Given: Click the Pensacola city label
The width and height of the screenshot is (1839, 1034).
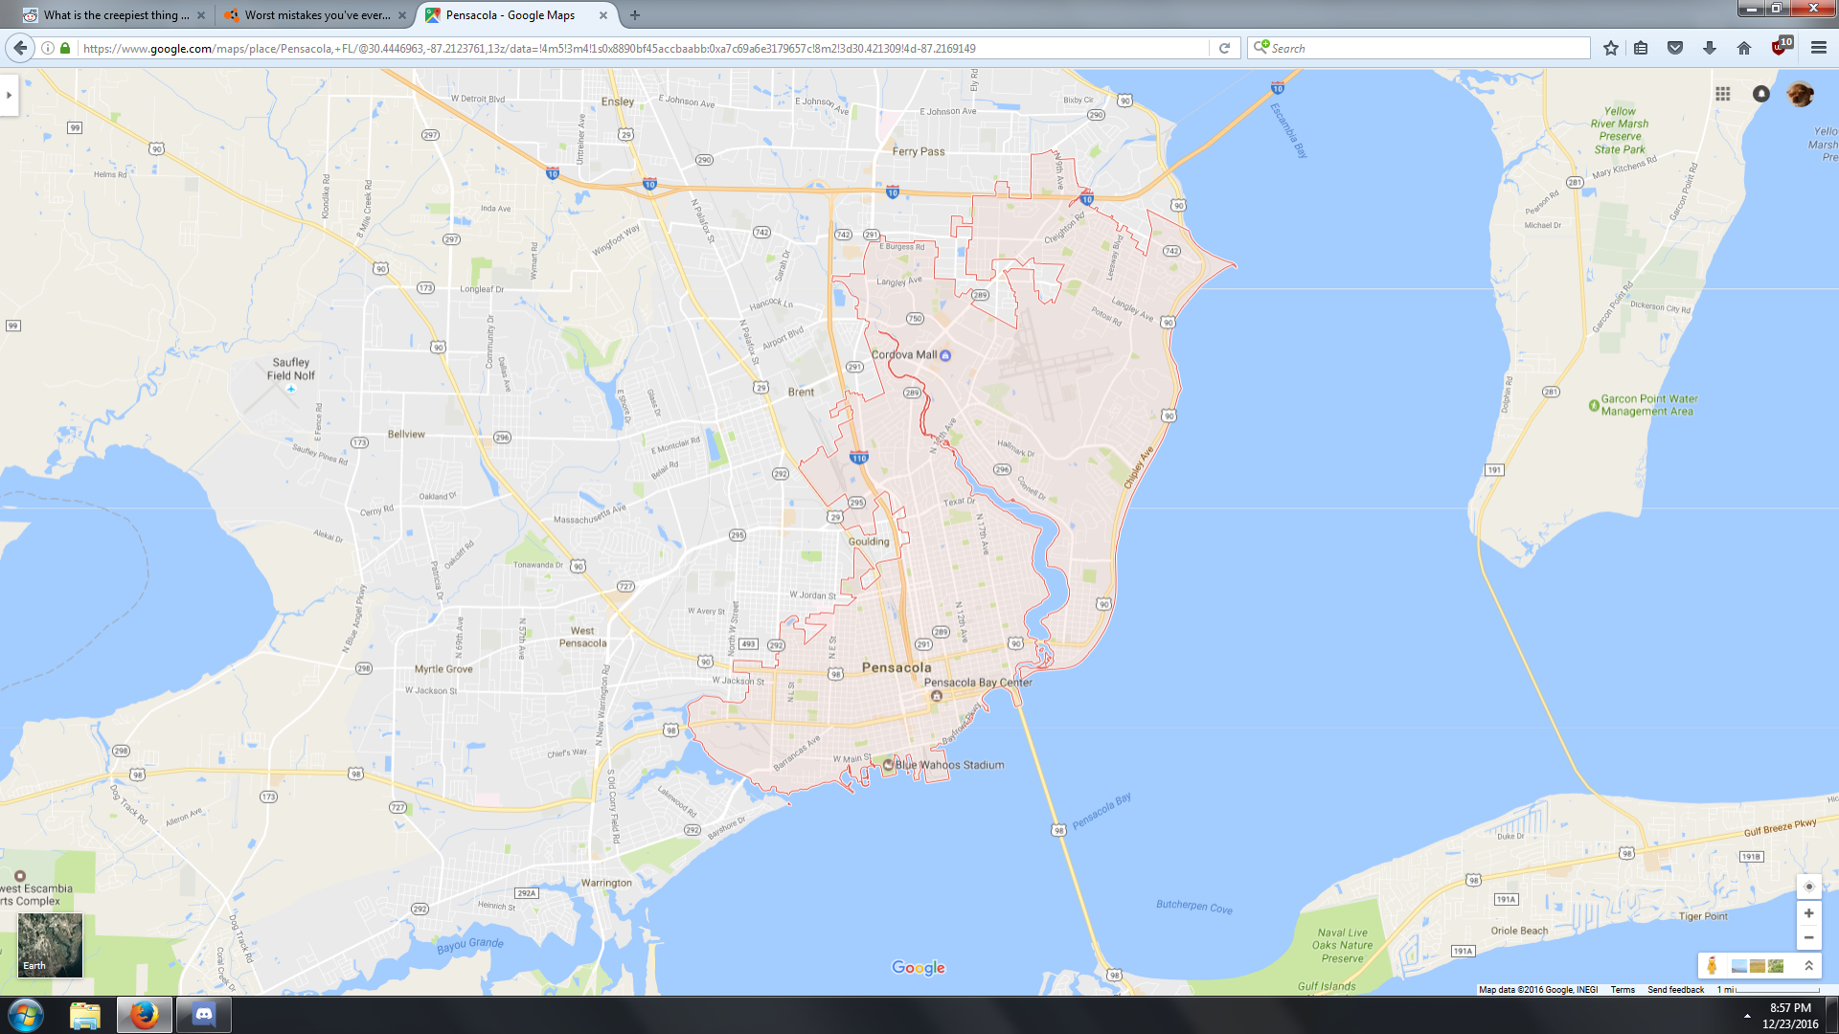Looking at the screenshot, I should [x=897, y=667].
